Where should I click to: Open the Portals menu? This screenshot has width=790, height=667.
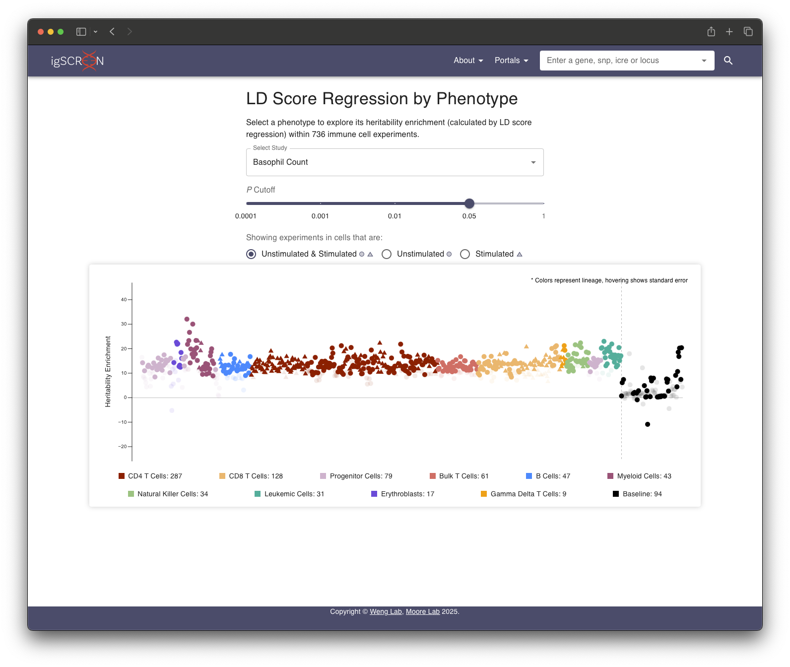coord(511,61)
